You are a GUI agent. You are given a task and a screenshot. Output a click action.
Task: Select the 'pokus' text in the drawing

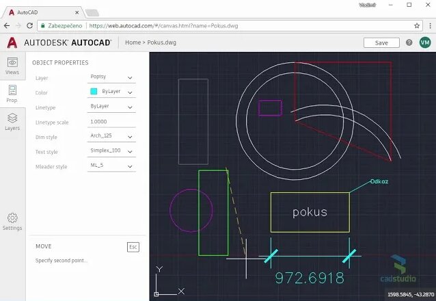pos(310,213)
